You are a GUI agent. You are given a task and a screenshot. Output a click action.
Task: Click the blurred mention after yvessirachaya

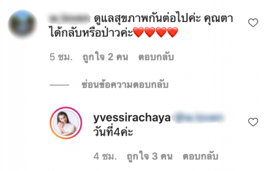[199, 118]
